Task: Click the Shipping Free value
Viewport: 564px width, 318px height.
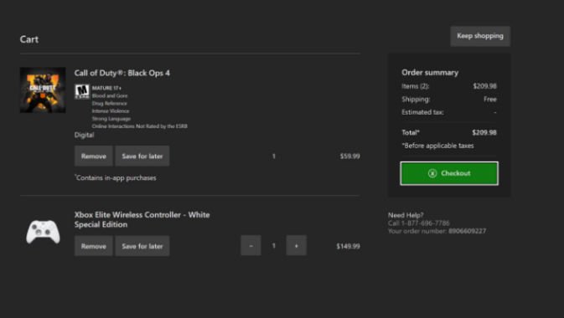Action: pos(490,100)
